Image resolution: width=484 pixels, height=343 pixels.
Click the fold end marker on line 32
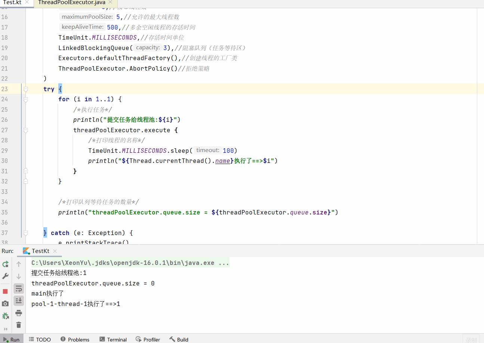click(x=26, y=181)
